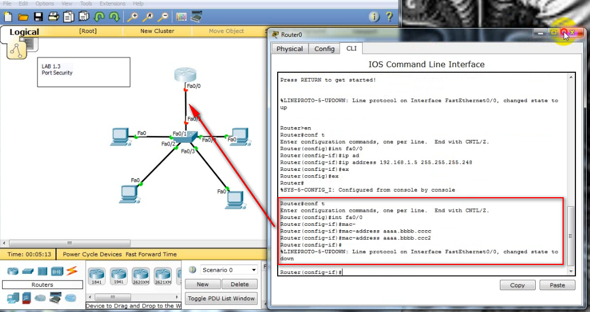
Task: Select the End Devices category icon
Action: coord(13,299)
